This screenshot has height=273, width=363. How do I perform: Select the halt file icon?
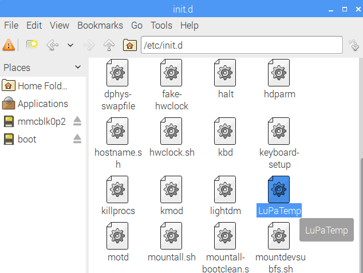pos(225,73)
